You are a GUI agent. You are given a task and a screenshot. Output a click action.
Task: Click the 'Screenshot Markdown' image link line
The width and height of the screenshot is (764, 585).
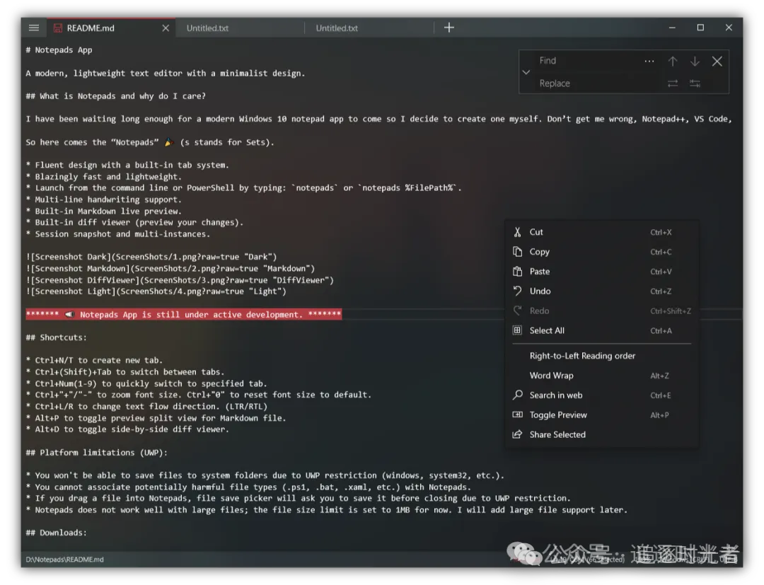tap(170, 268)
